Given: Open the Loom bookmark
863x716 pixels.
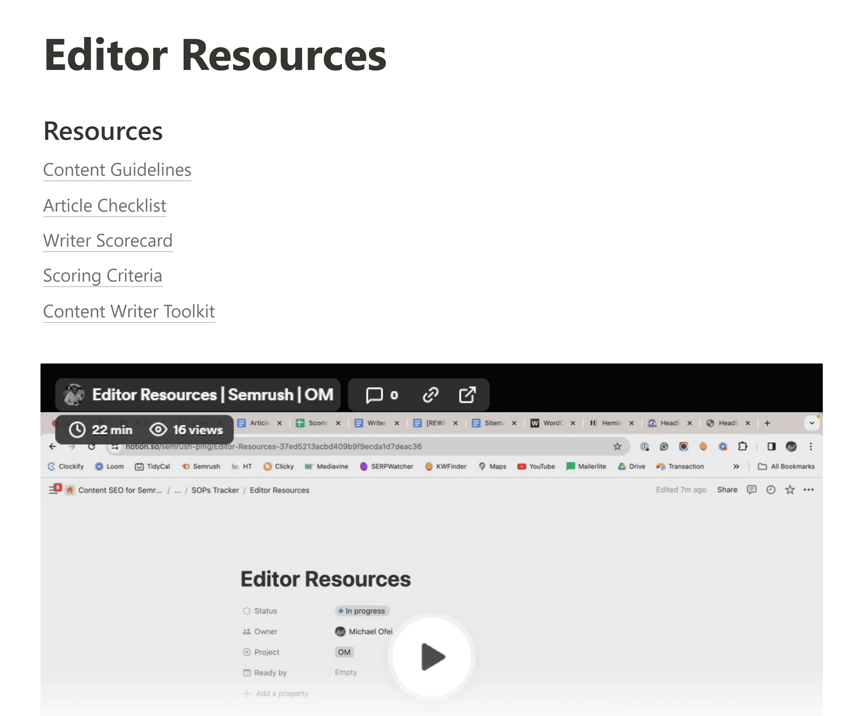Looking at the screenshot, I should click(x=109, y=466).
